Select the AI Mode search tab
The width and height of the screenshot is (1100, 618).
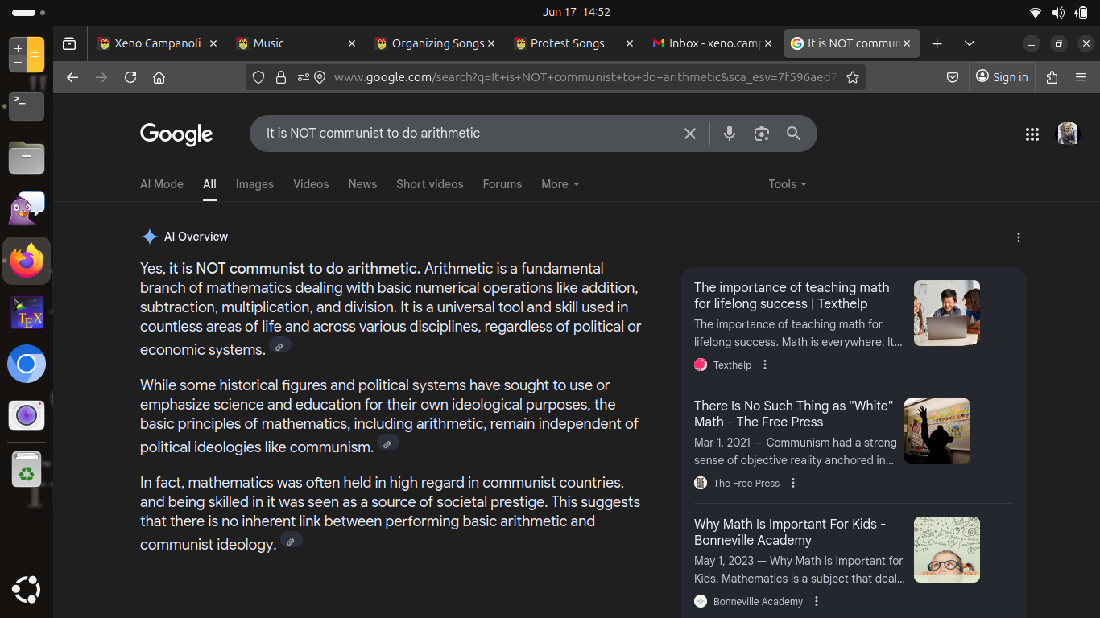[x=162, y=184]
